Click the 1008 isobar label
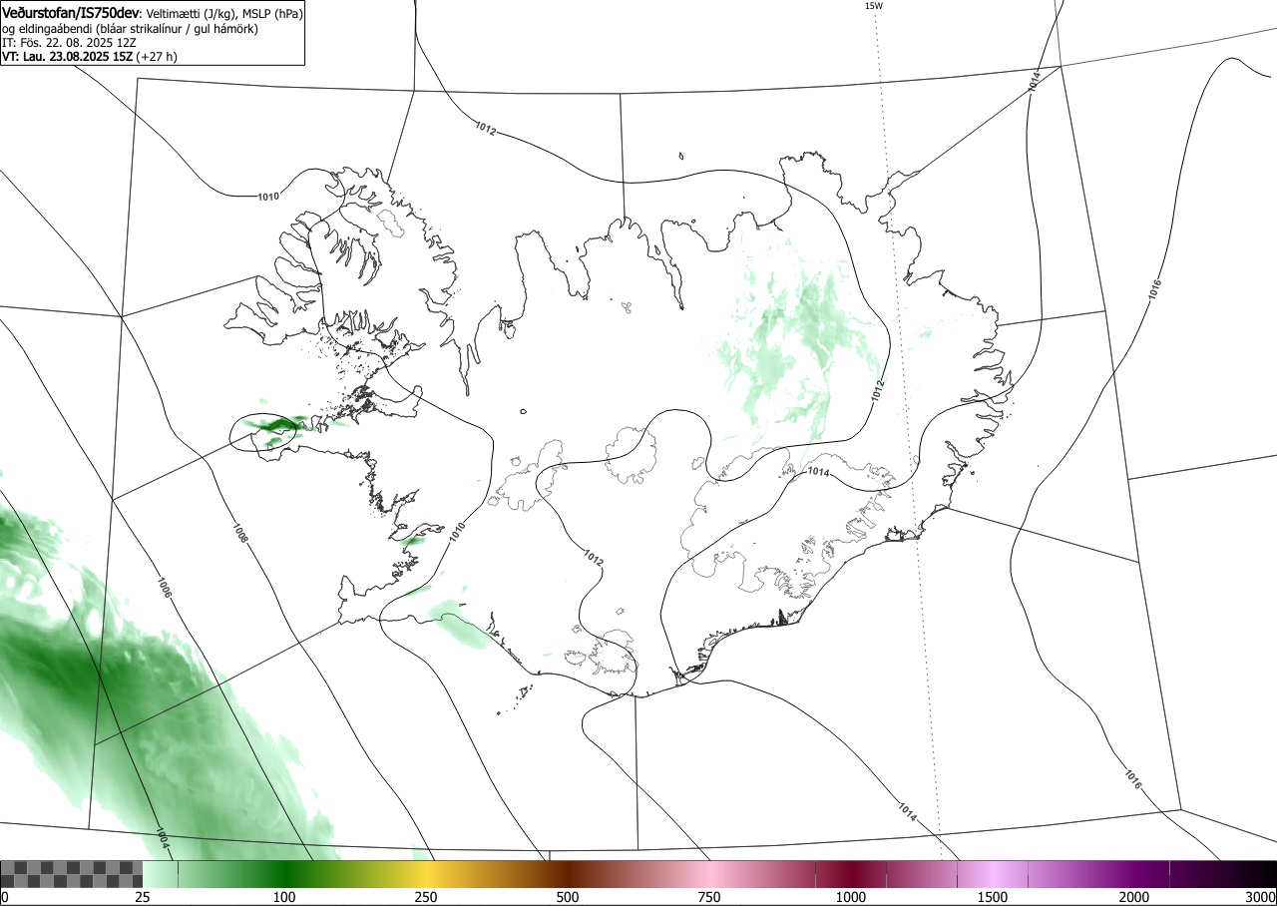 point(240,533)
